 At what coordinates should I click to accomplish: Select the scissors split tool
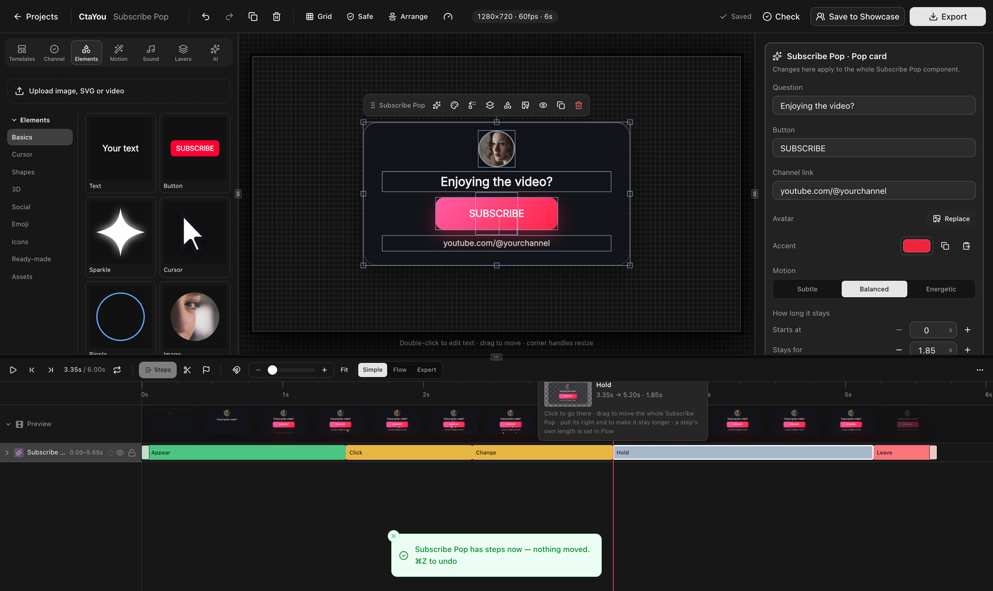(x=187, y=370)
